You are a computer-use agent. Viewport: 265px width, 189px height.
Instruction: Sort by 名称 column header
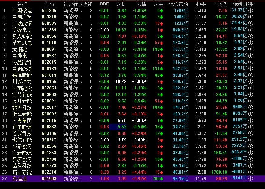point(22,4)
